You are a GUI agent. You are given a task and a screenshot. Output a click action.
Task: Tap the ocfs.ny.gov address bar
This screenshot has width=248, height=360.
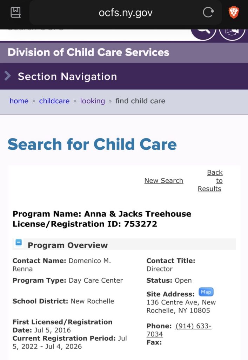point(126,13)
